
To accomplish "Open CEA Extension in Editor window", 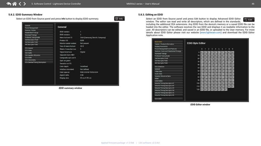I will [168, 67].
